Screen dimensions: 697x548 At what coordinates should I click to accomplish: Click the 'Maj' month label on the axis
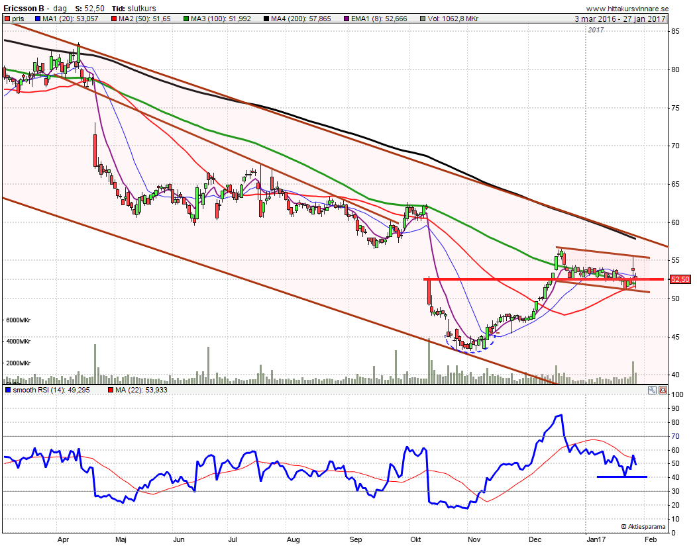(x=121, y=539)
